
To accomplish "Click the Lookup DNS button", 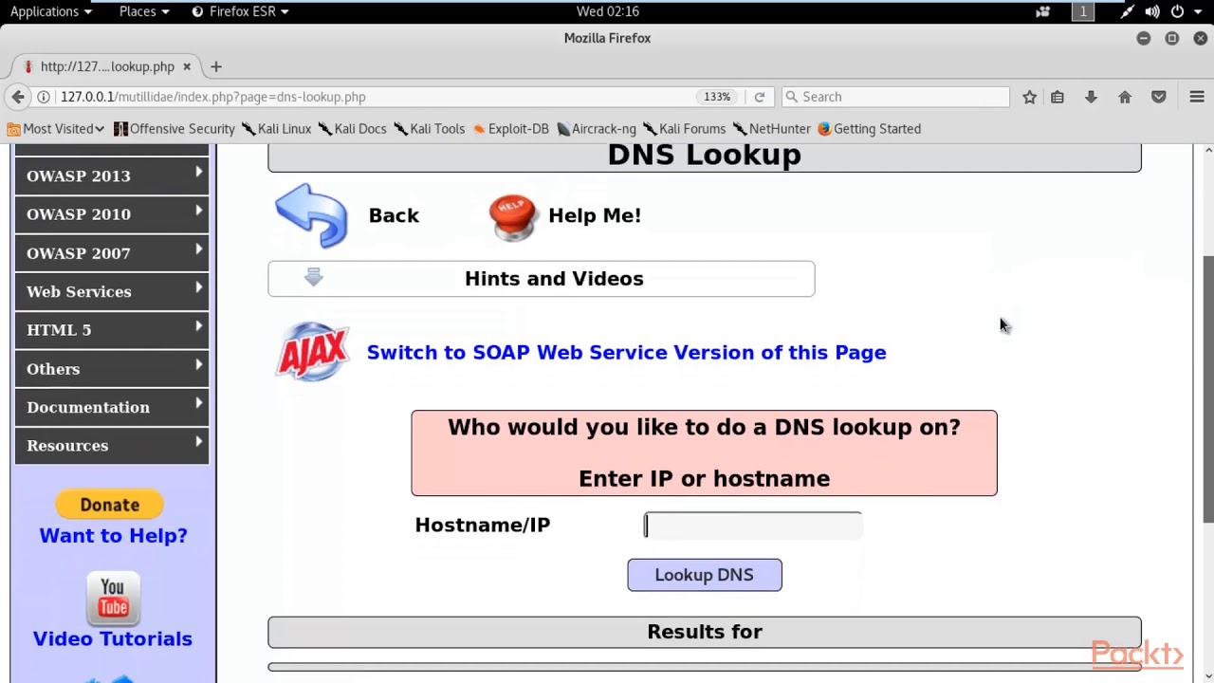I will [x=705, y=575].
